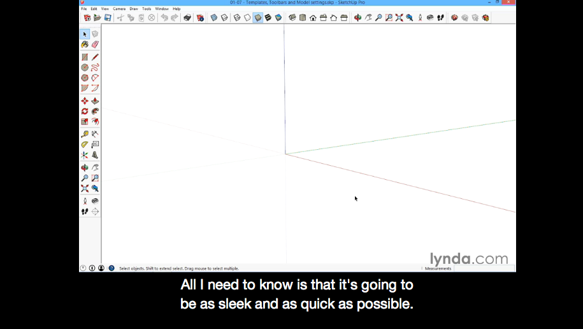The width and height of the screenshot is (583, 329).
Task: Save the model with floppy icon
Action: coord(108,17)
